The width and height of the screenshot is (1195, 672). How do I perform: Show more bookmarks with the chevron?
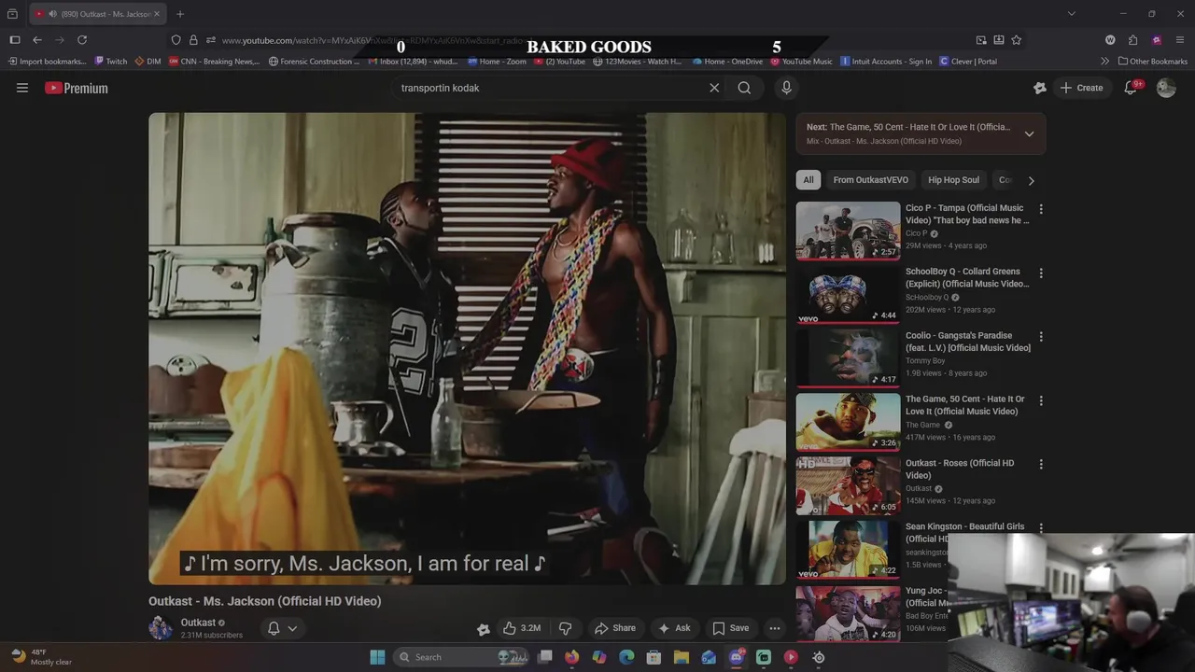click(x=1104, y=62)
